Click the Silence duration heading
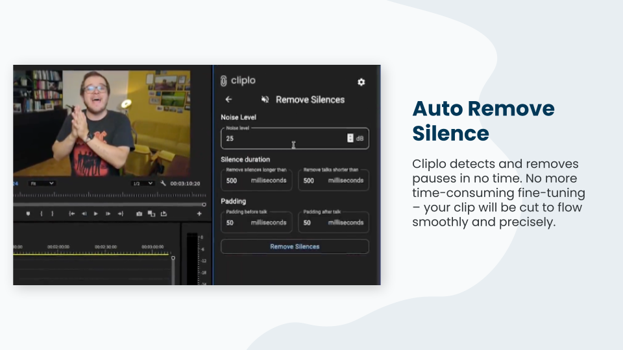The width and height of the screenshot is (623, 350). 245,159
